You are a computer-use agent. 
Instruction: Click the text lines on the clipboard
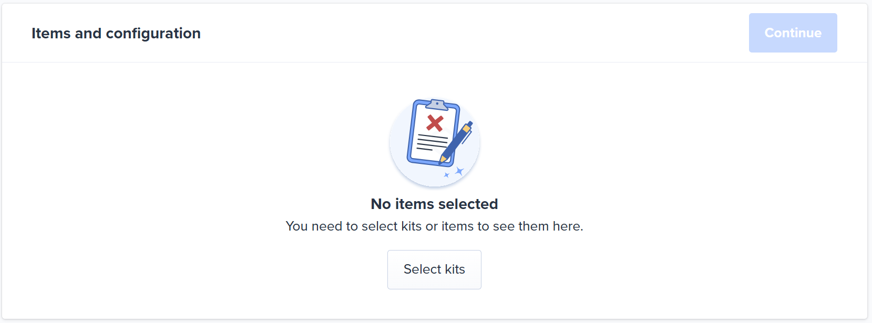tap(431, 142)
